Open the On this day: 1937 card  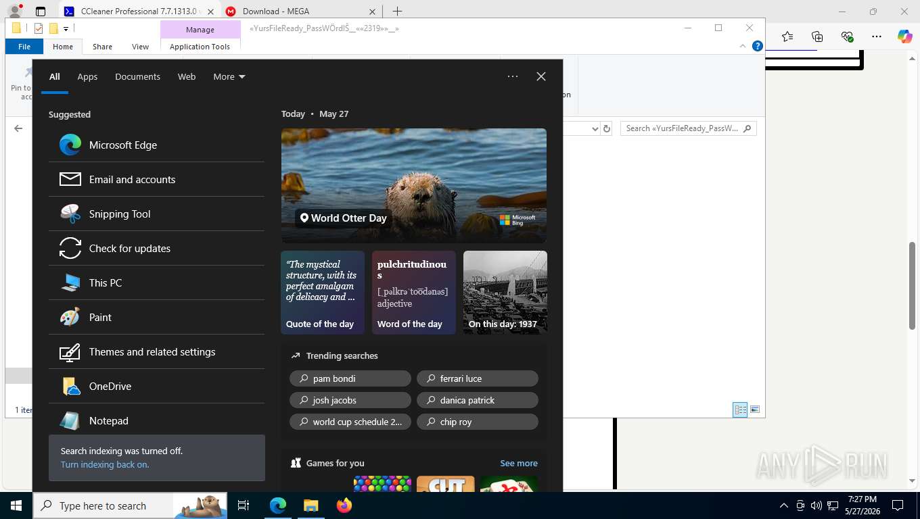(505, 293)
